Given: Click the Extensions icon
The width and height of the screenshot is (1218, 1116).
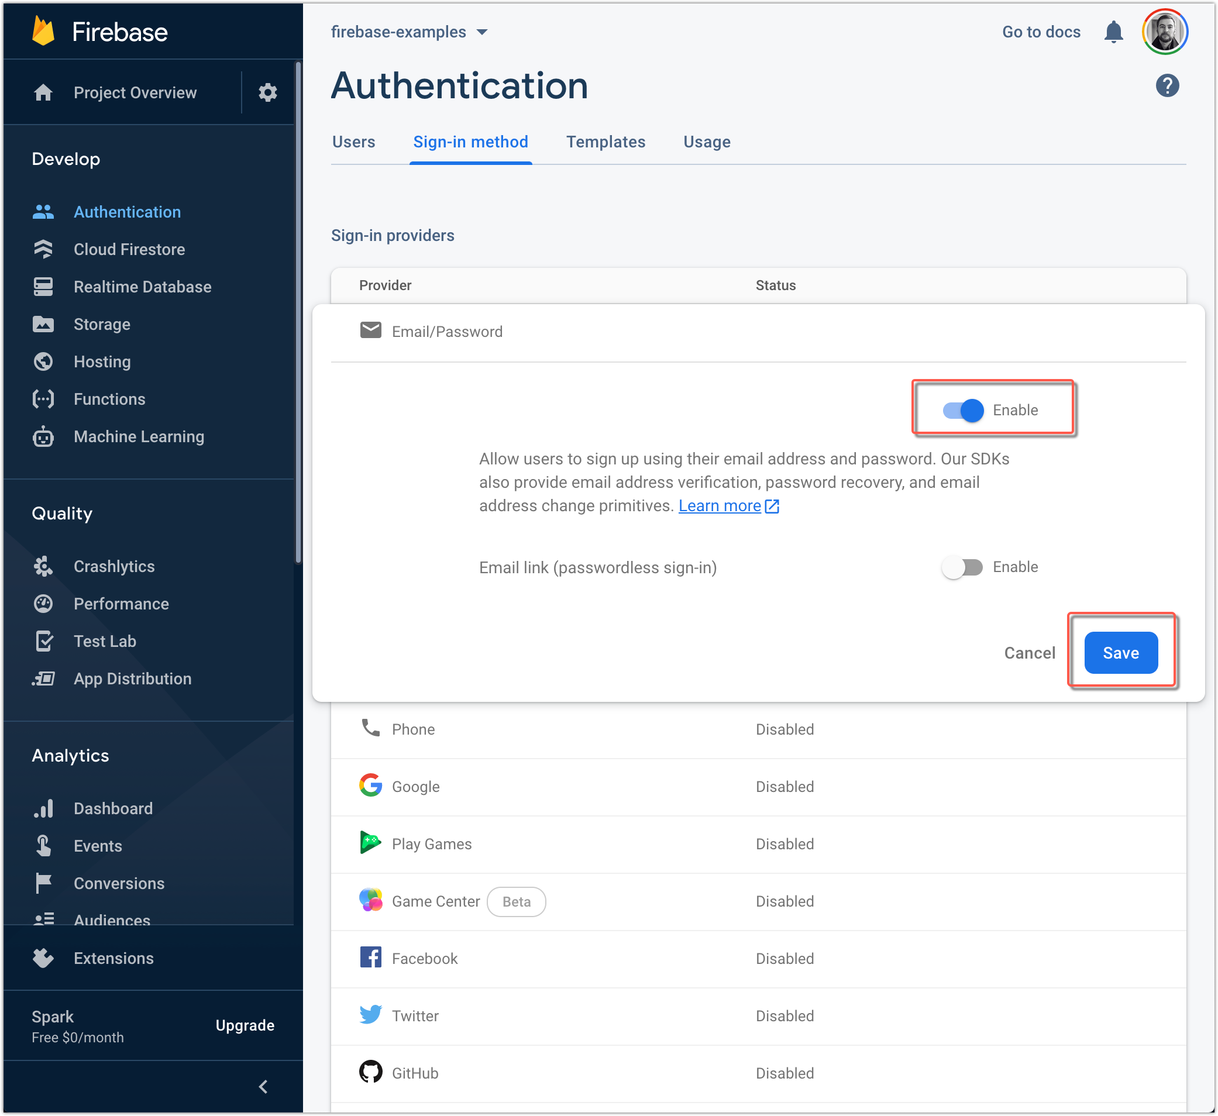Looking at the screenshot, I should (x=43, y=959).
